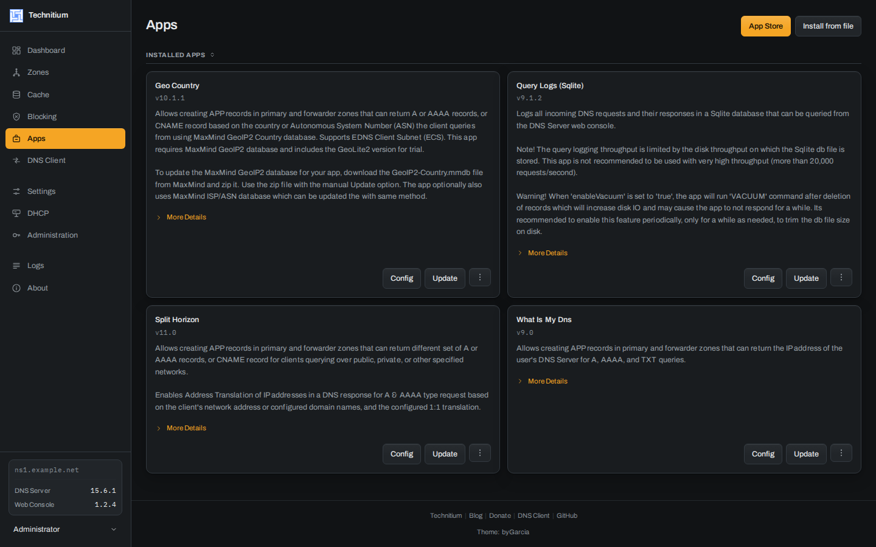This screenshot has height=547, width=876.
Task: Click the Settings sliders icon
Action: coord(16,191)
